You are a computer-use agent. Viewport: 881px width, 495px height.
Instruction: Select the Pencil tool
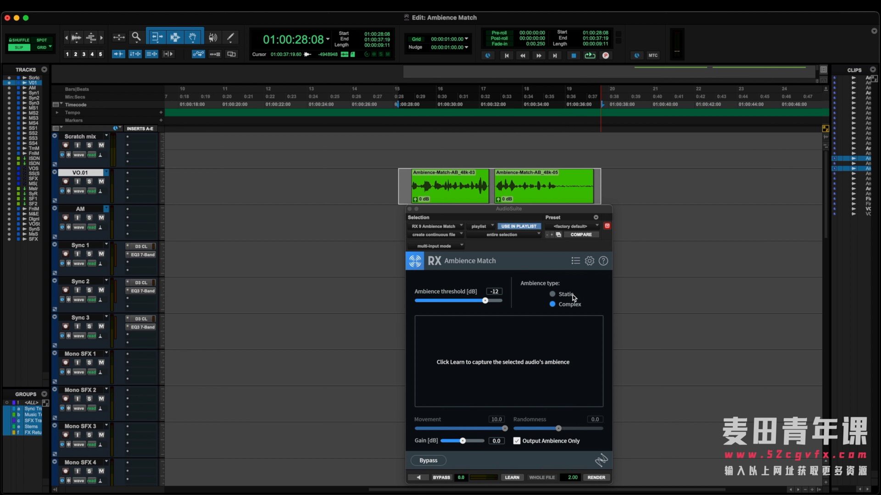pos(231,37)
